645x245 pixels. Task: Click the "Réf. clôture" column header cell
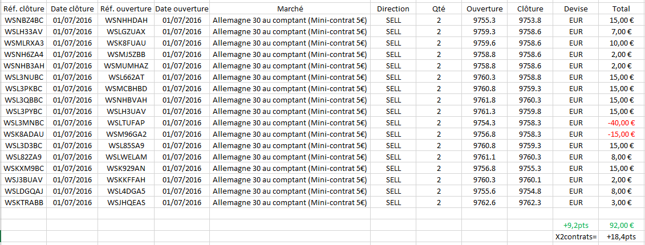(x=24, y=9)
